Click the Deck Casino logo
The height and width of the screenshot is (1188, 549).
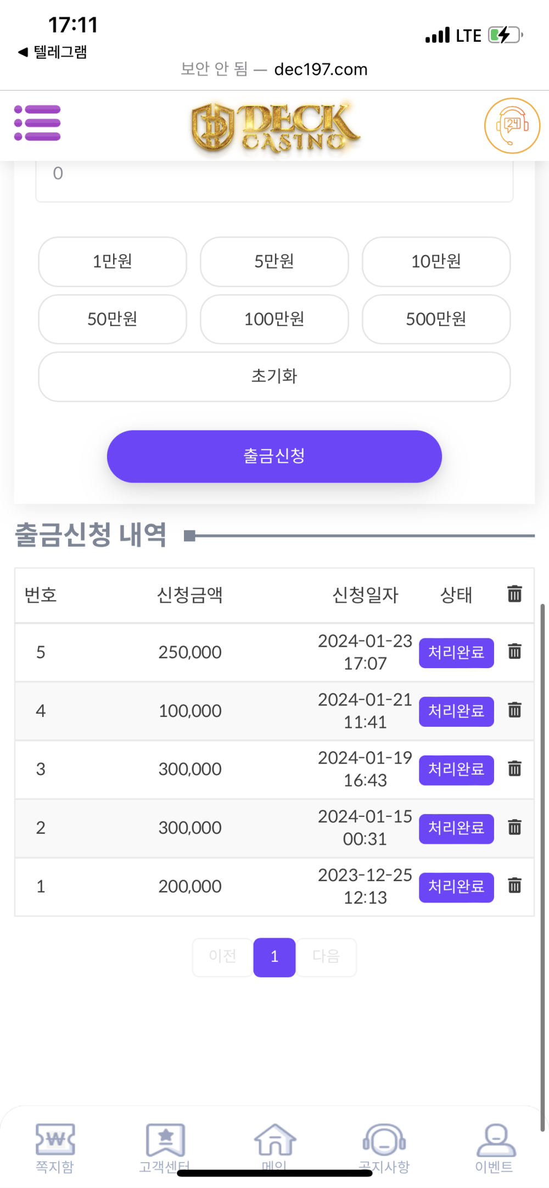point(274,127)
